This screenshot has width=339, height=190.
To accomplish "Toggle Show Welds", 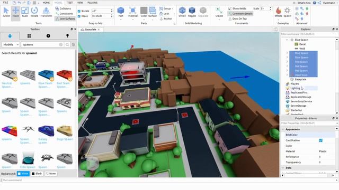I will pyautogui.click(x=237, y=8).
